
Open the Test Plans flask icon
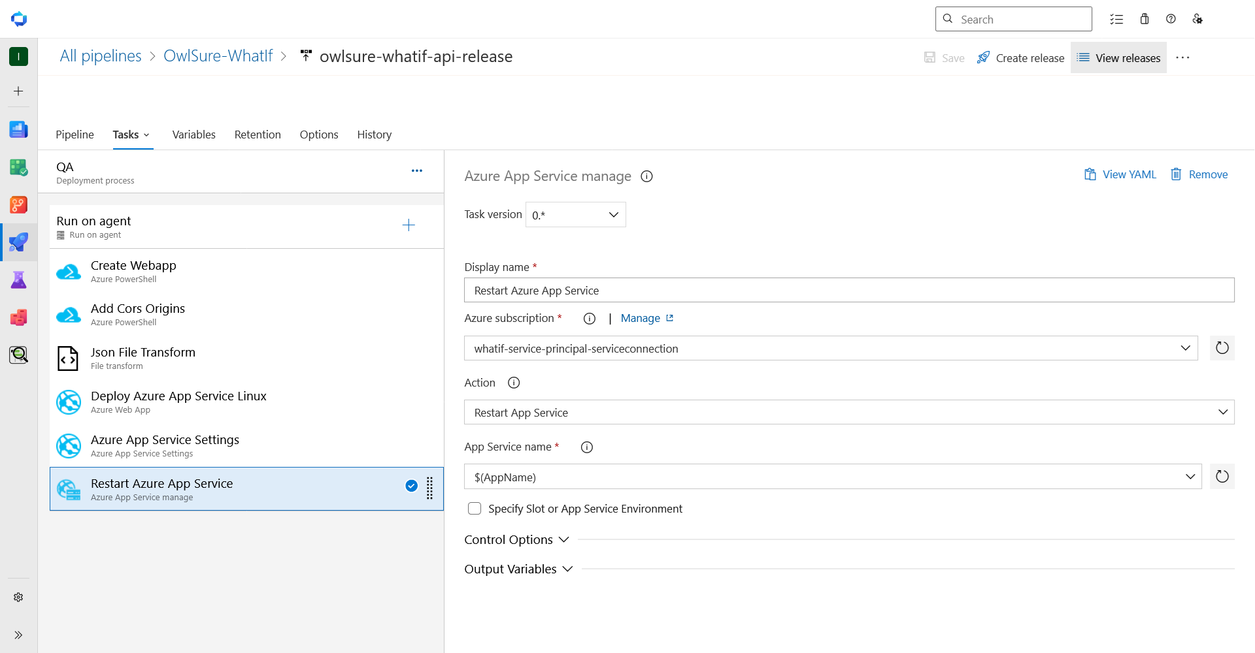point(18,280)
